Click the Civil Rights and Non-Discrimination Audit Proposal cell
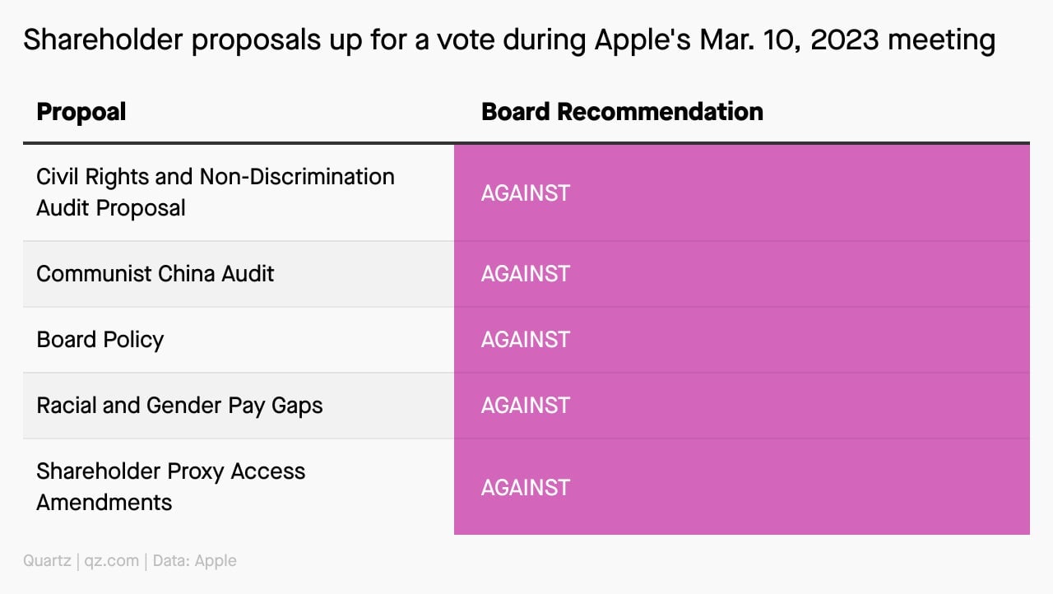Image resolution: width=1053 pixels, height=594 pixels. (x=239, y=193)
